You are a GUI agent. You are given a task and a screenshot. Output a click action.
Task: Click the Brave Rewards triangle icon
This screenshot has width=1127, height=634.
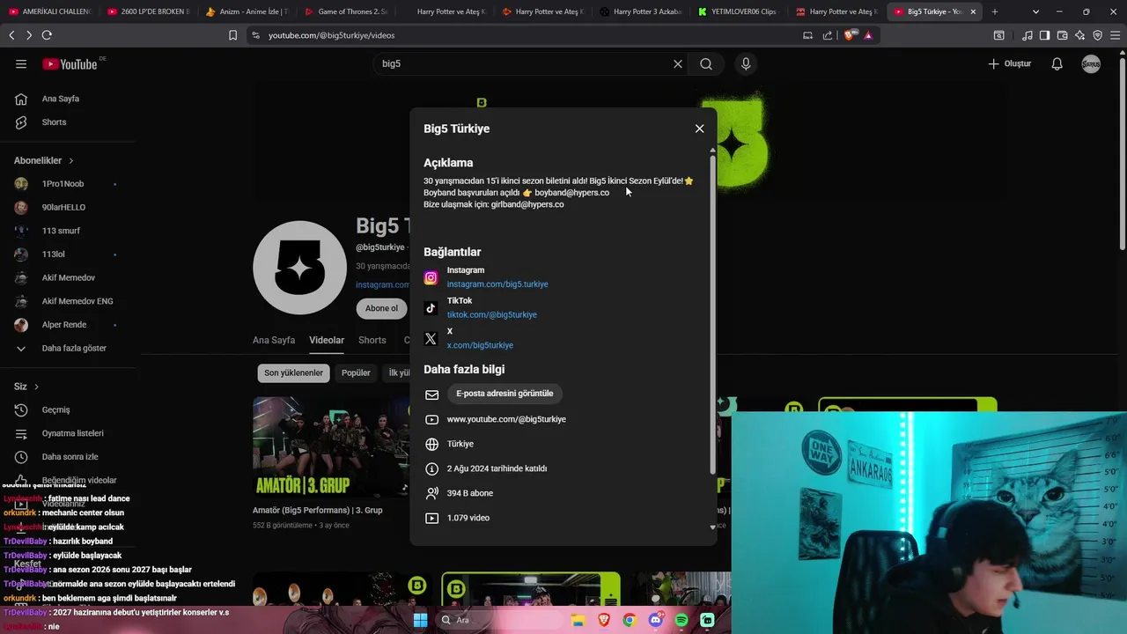(868, 35)
